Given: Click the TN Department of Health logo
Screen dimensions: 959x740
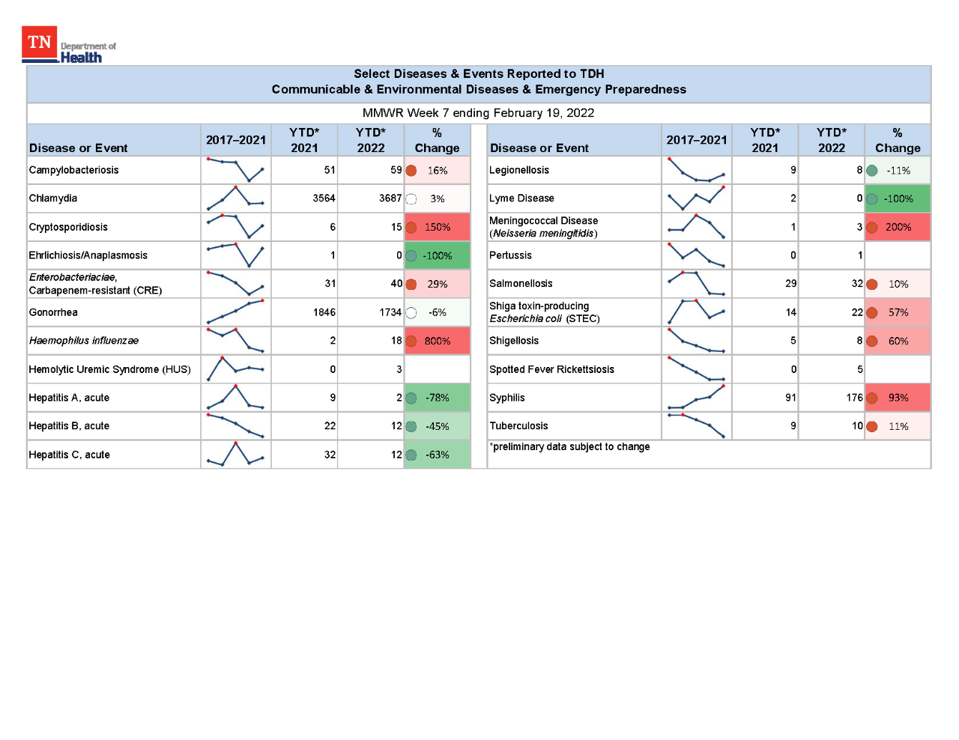Looking at the screenshot, I should pos(69,45).
